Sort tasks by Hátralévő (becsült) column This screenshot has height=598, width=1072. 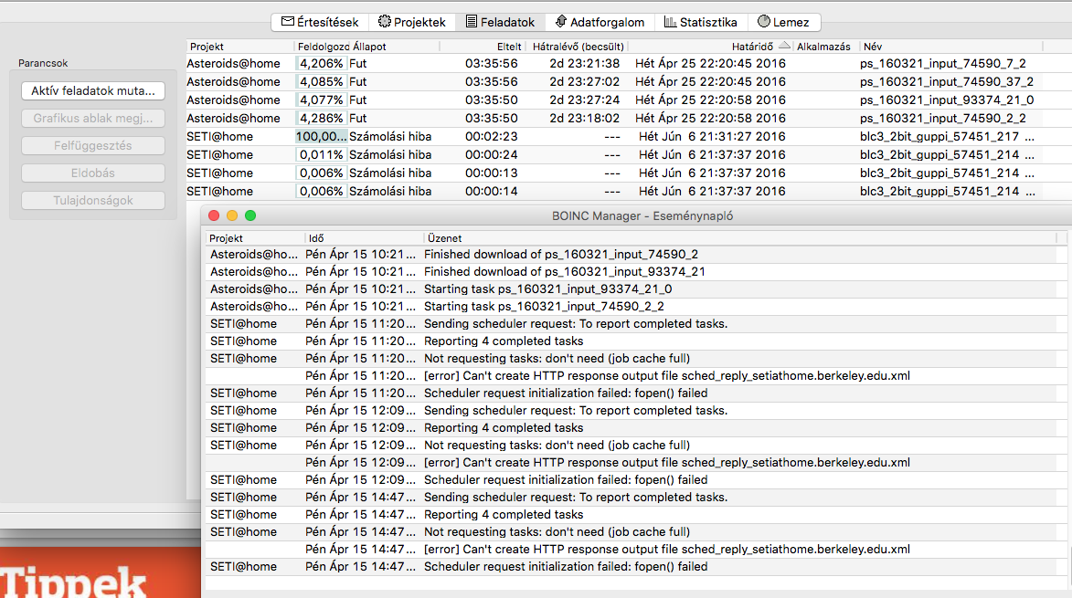[578, 47]
